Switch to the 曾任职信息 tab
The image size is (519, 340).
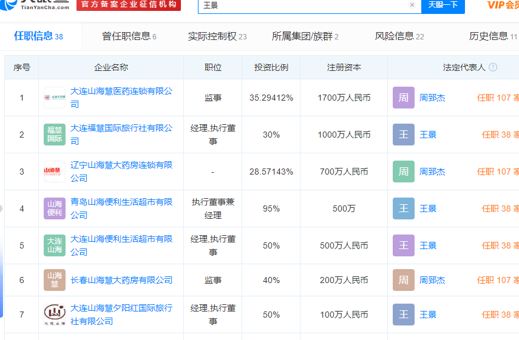pyautogui.click(x=129, y=36)
